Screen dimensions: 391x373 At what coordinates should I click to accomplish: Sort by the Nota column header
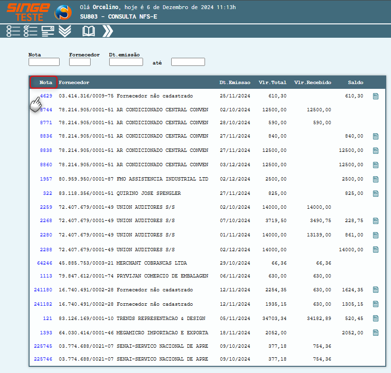[46, 83]
